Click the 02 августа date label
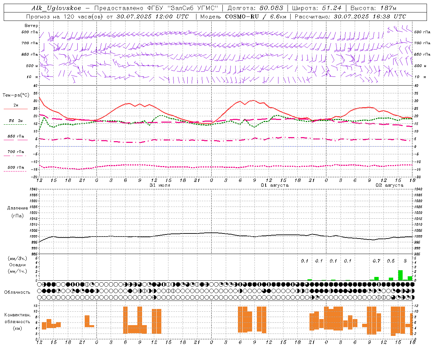The width and height of the screenshot is (432, 345). point(389,185)
